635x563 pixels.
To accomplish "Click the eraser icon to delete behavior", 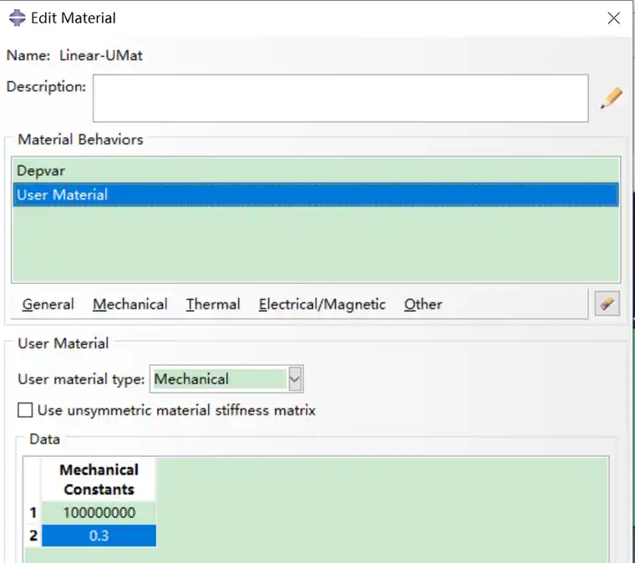I will pos(607,304).
